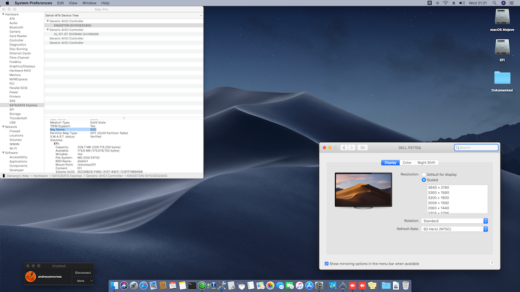The width and height of the screenshot is (520, 292).
Task: Open the help question mark button
Action: click(x=492, y=263)
